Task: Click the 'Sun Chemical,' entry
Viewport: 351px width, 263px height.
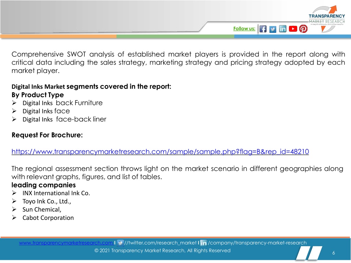Action: 42,210
